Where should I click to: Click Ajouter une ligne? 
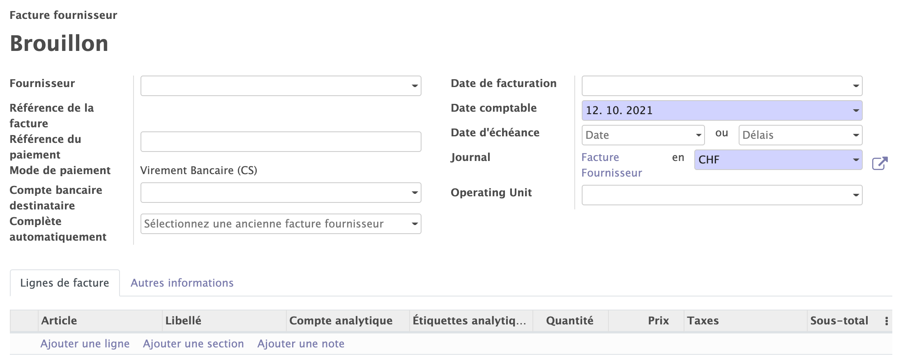coord(85,344)
